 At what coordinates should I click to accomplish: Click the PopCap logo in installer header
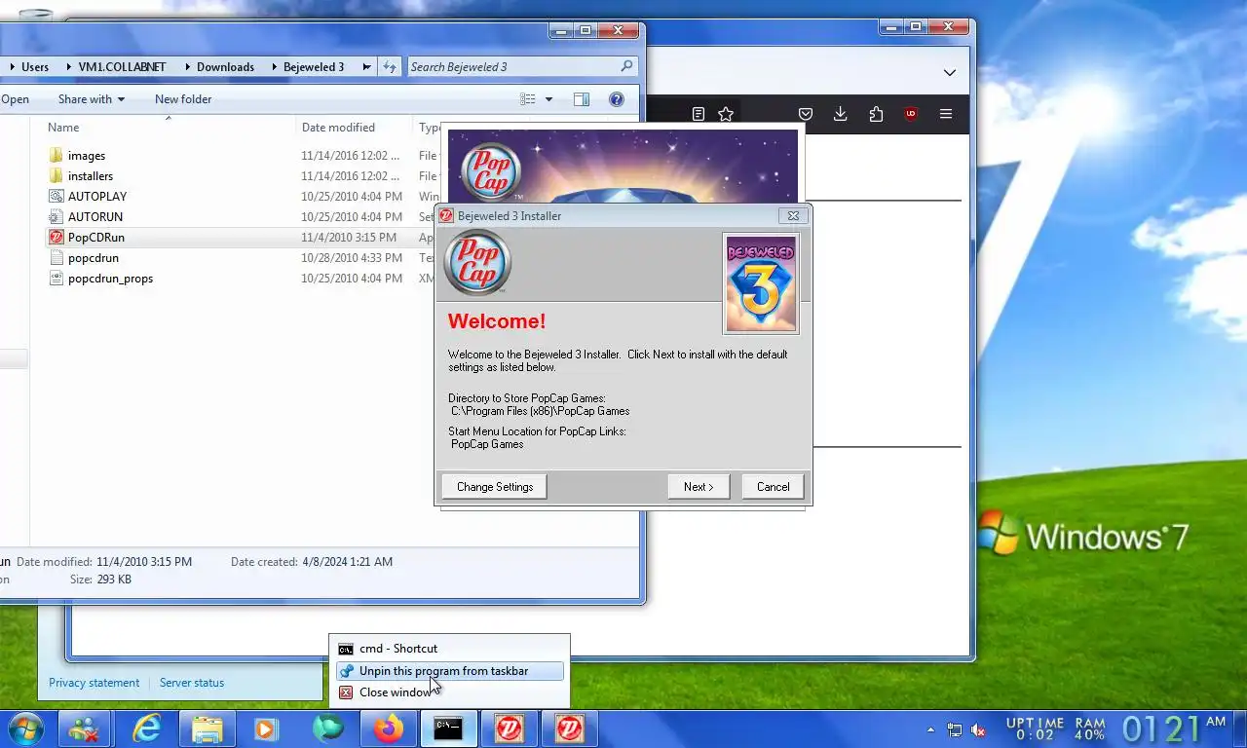477,263
